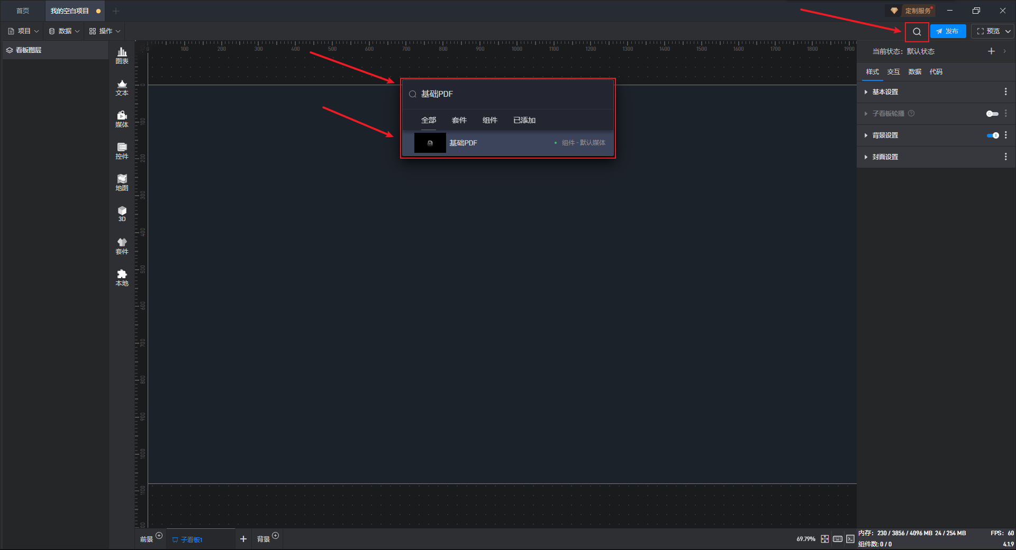The height and width of the screenshot is (550, 1016).
Task: Click the 组件数: 0 / 0 readout
Action: pyautogui.click(x=875, y=544)
